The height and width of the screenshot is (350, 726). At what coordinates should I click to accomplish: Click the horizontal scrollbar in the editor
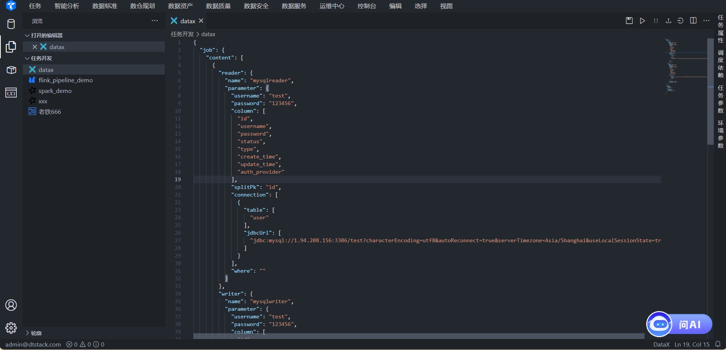(x=418, y=336)
